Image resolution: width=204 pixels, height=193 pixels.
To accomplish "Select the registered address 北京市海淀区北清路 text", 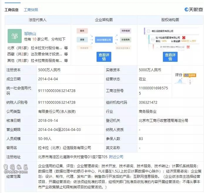I will (73, 157).
